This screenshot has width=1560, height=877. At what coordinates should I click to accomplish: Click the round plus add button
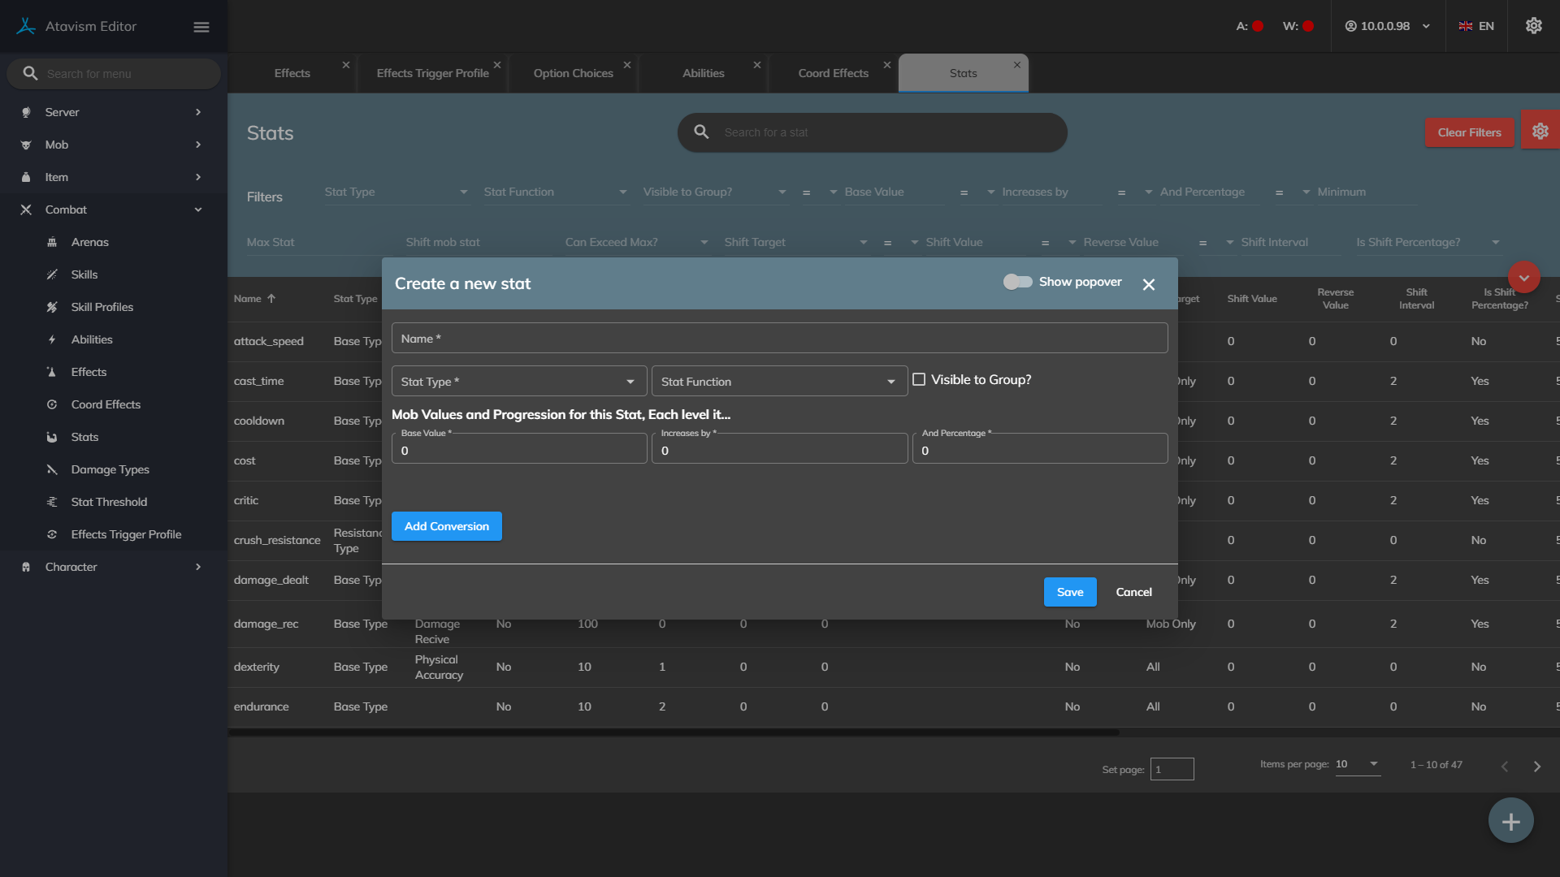click(1510, 821)
